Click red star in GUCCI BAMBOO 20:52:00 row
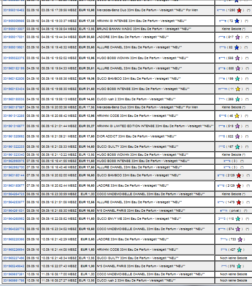The image size is (252, 286). pyautogui.click(x=239, y=175)
